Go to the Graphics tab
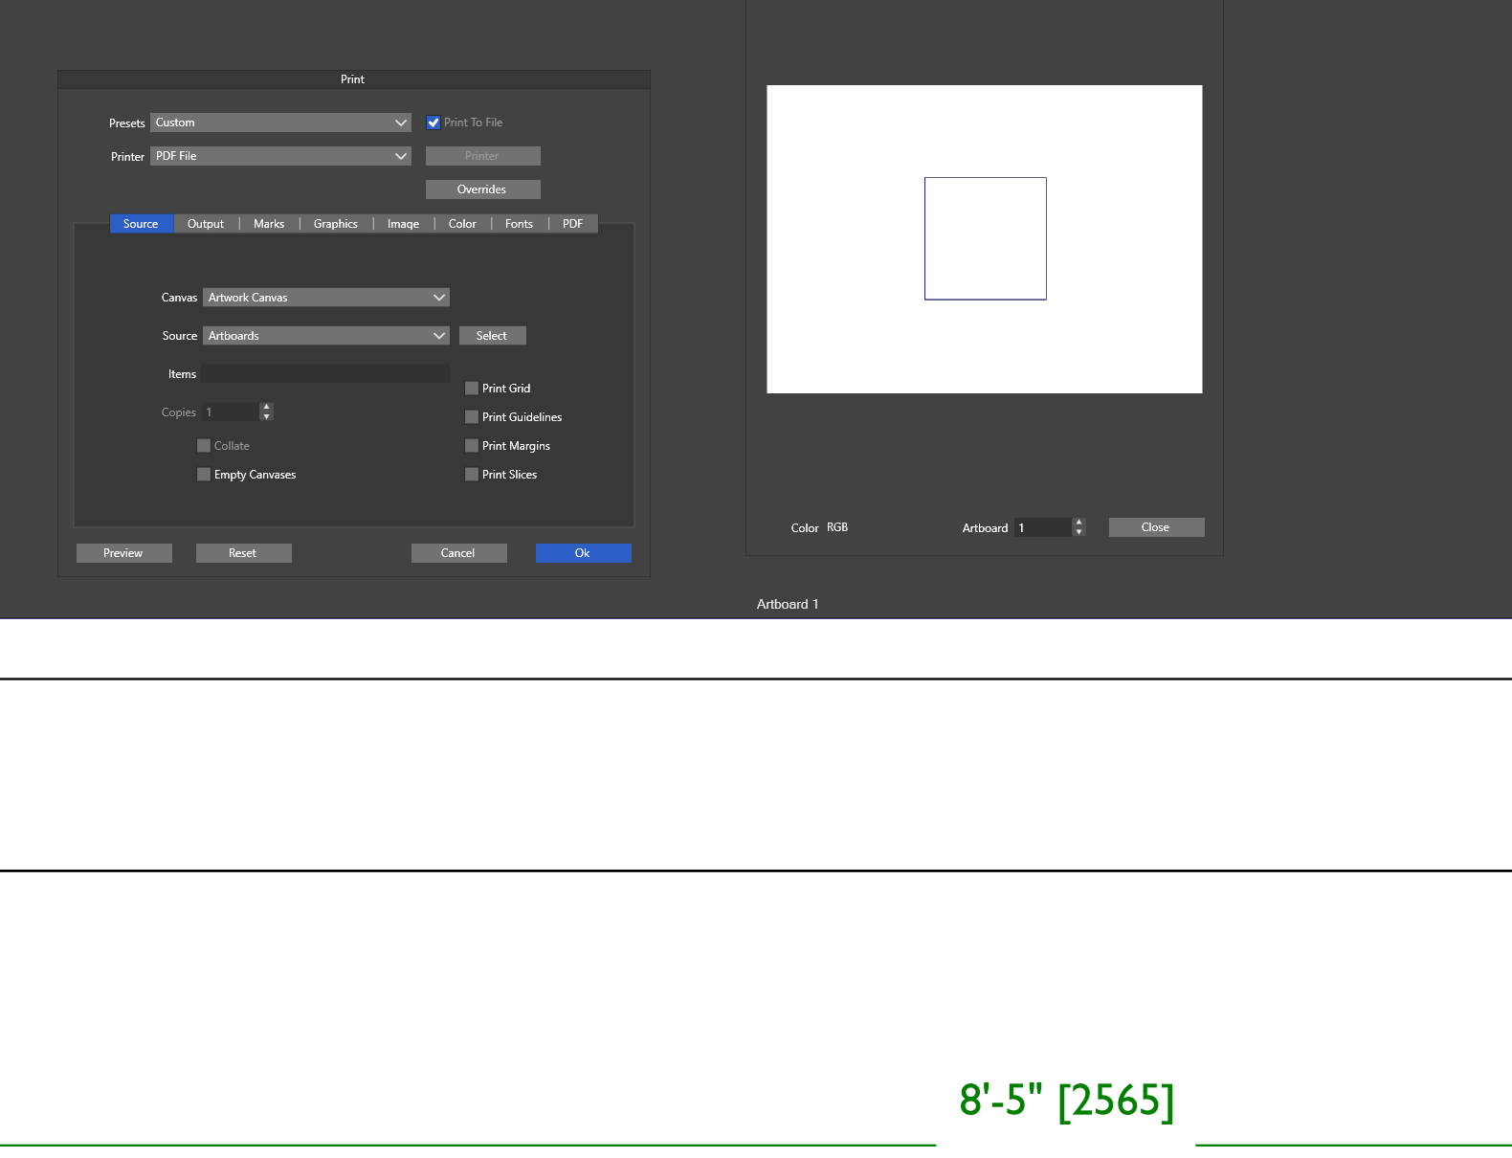 click(336, 224)
